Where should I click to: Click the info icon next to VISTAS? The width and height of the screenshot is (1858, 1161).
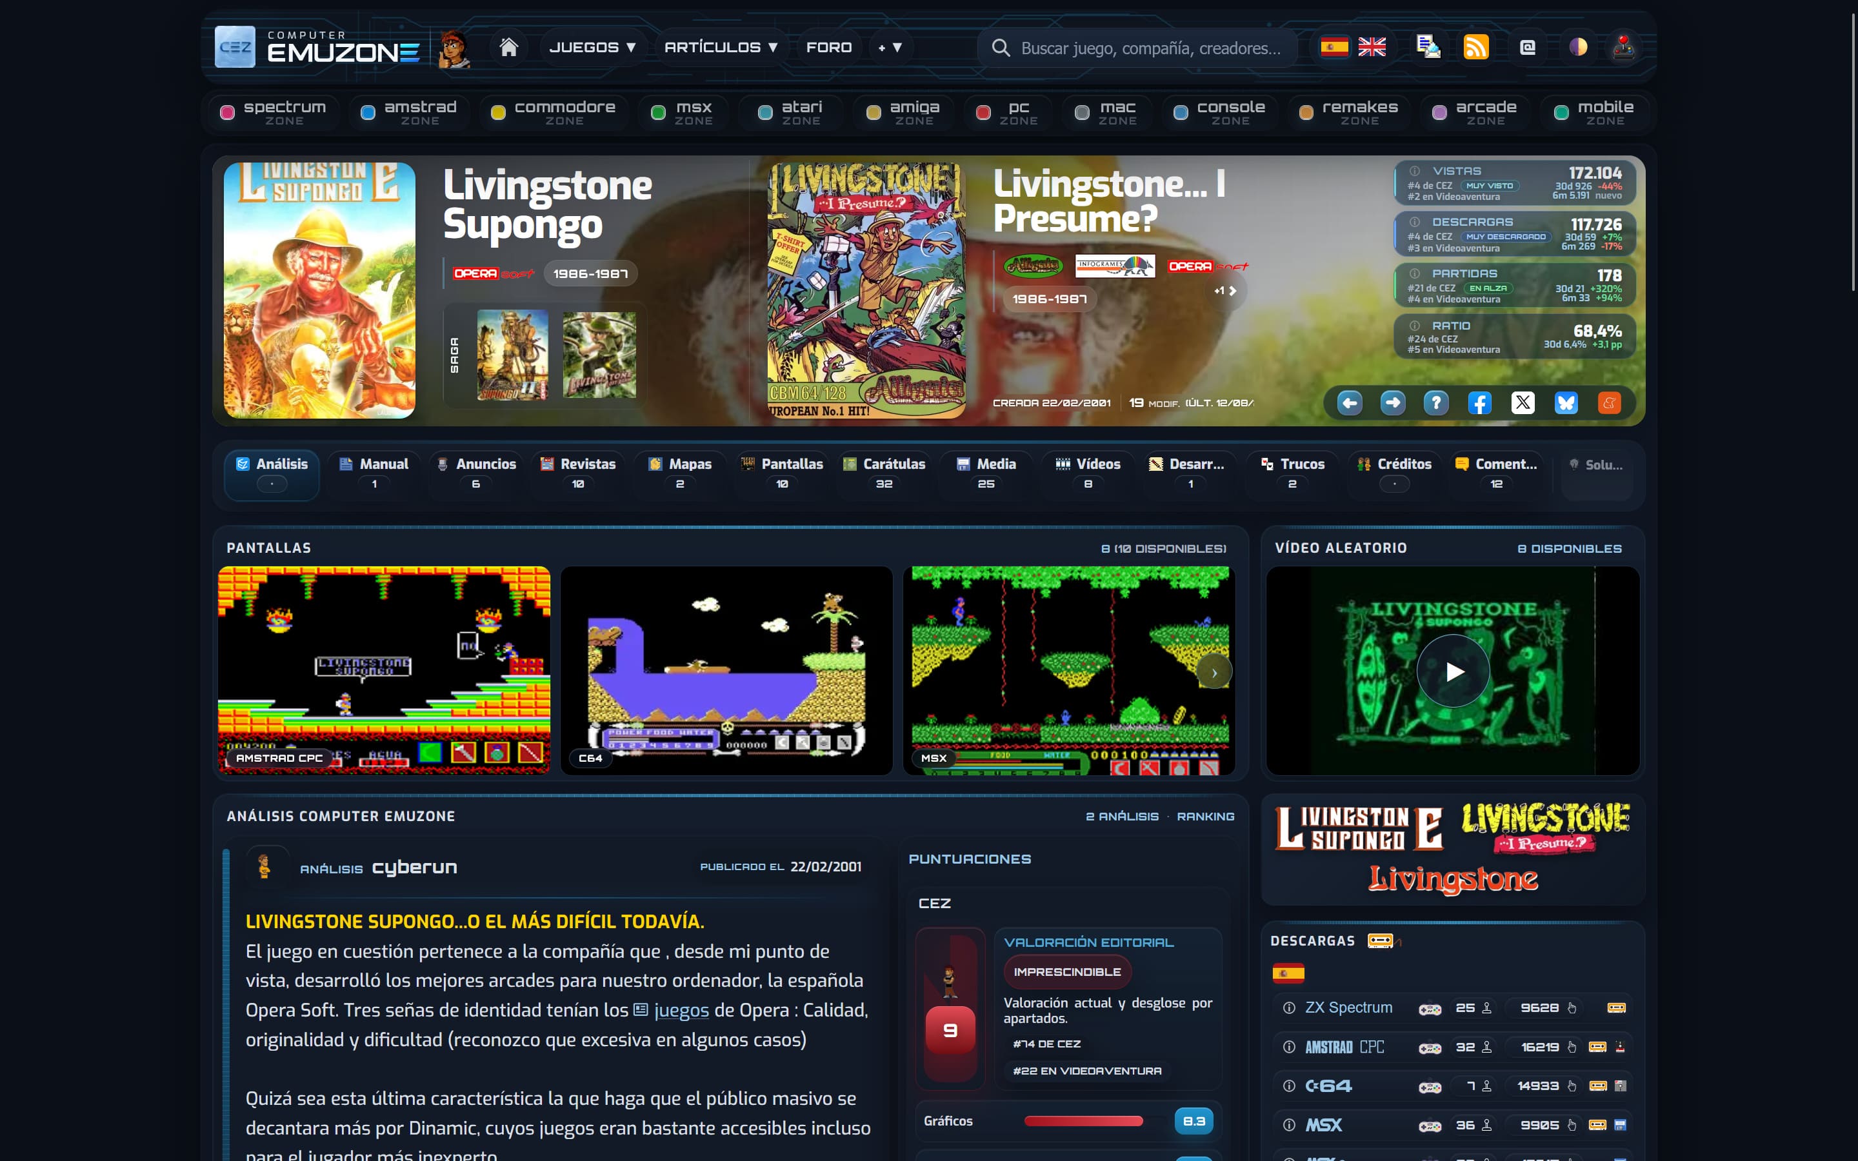[x=1414, y=171]
